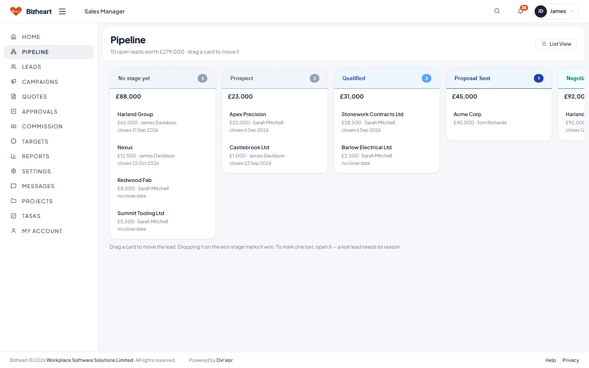This screenshot has height=368, width=589.
Task: Go to Leads in sidebar
Action: pyautogui.click(x=49, y=67)
